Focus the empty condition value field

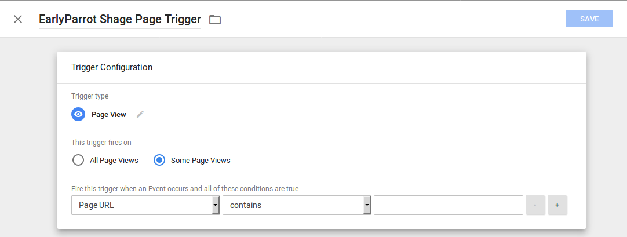pos(449,205)
